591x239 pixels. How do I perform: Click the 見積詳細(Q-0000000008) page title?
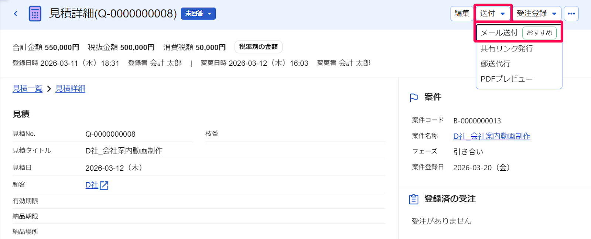(x=113, y=14)
